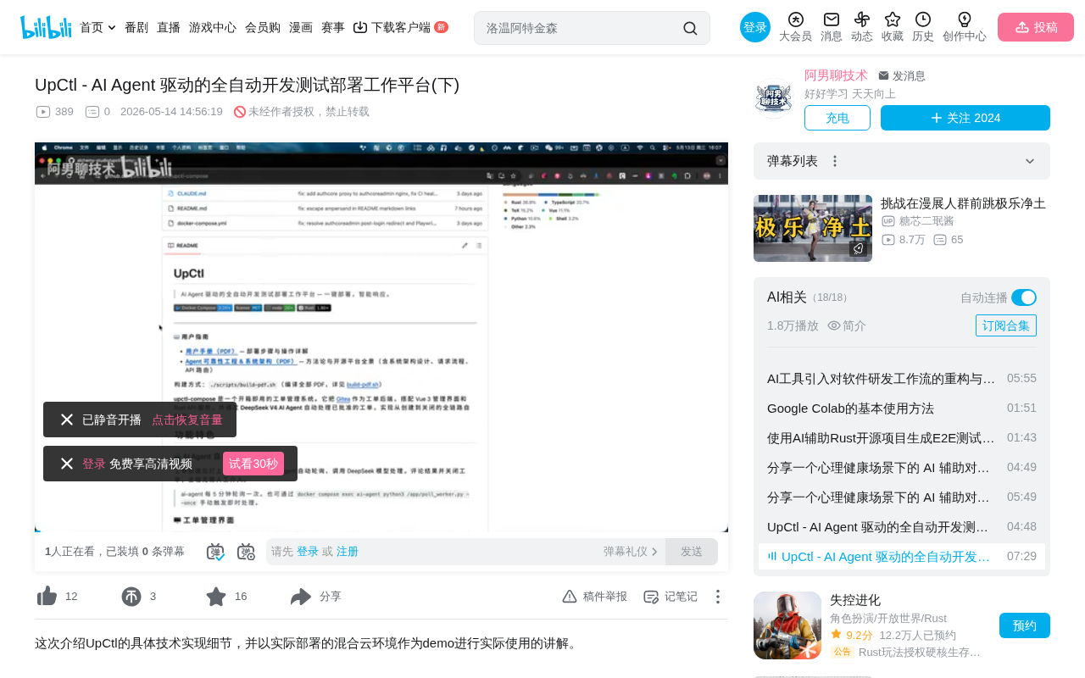1085x678 pixels.
Task: Open 弹幕列表 options menu dots
Action: click(x=835, y=161)
